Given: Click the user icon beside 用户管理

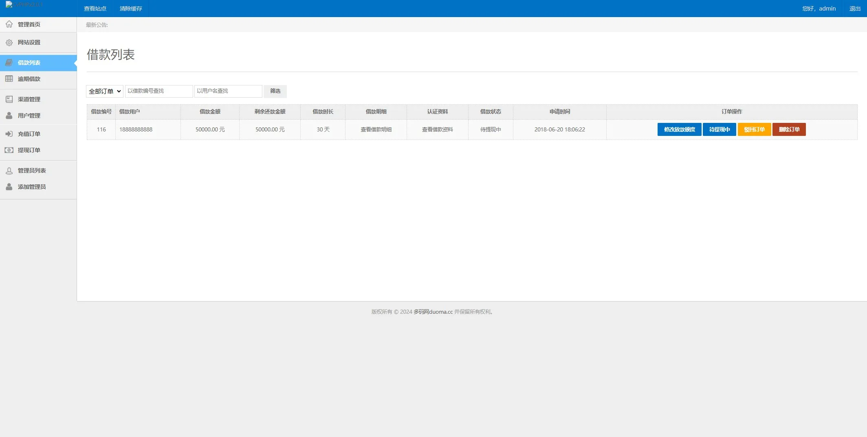Looking at the screenshot, I should coord(9,116).
